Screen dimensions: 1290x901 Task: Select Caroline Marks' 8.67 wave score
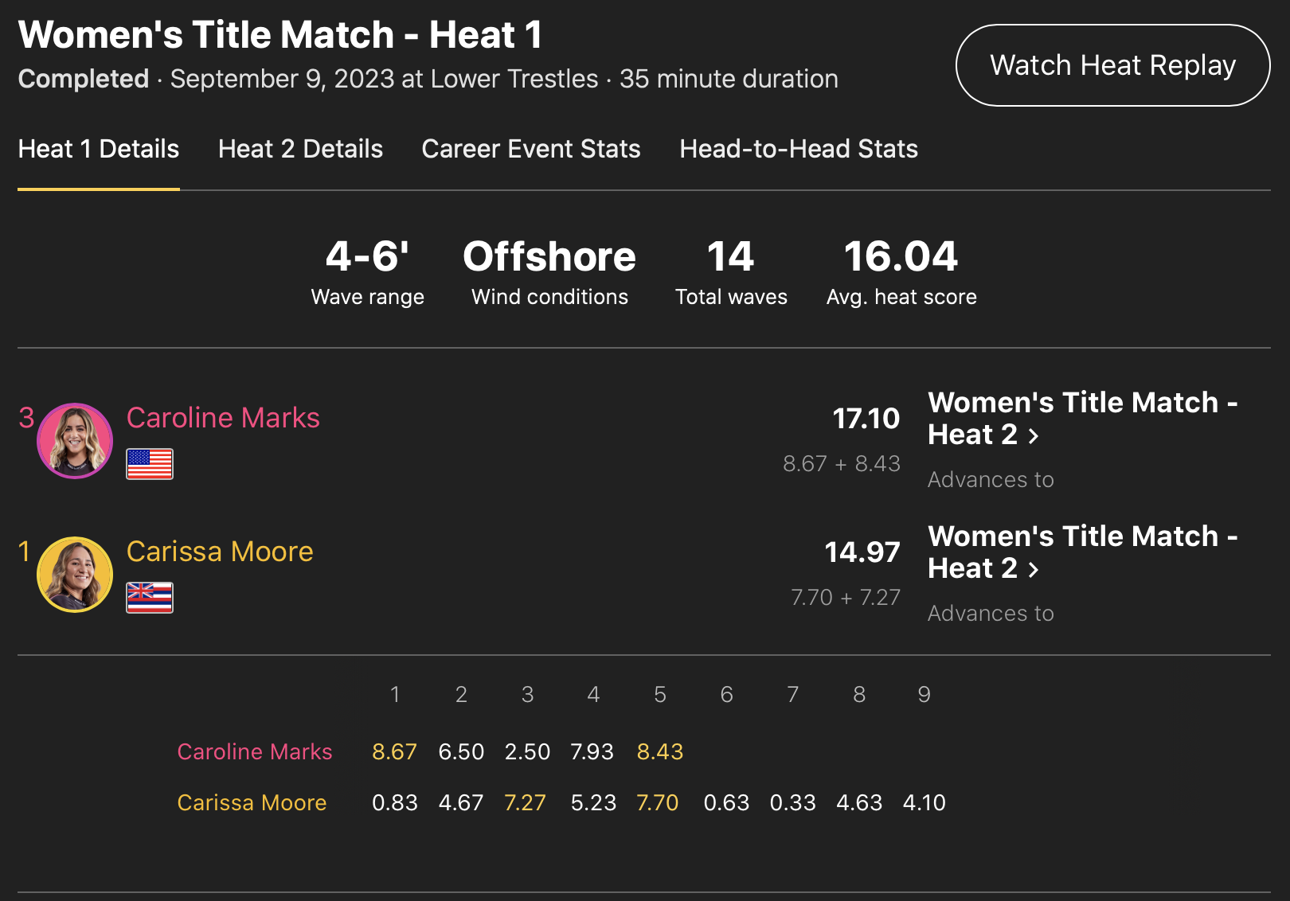pos(394,751)
